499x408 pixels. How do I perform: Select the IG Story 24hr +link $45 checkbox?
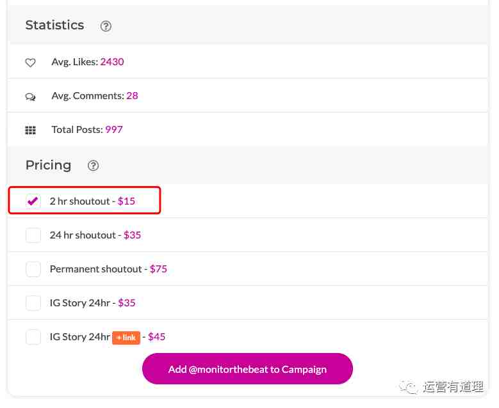tap(33, 337)
